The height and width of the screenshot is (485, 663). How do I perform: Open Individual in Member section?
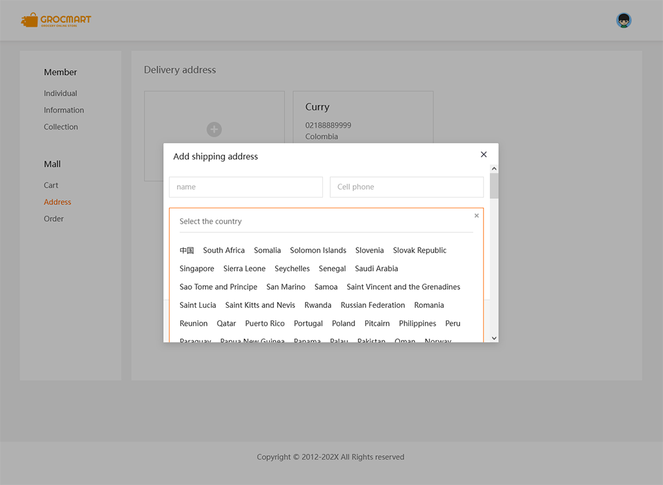tap(60, 94)
